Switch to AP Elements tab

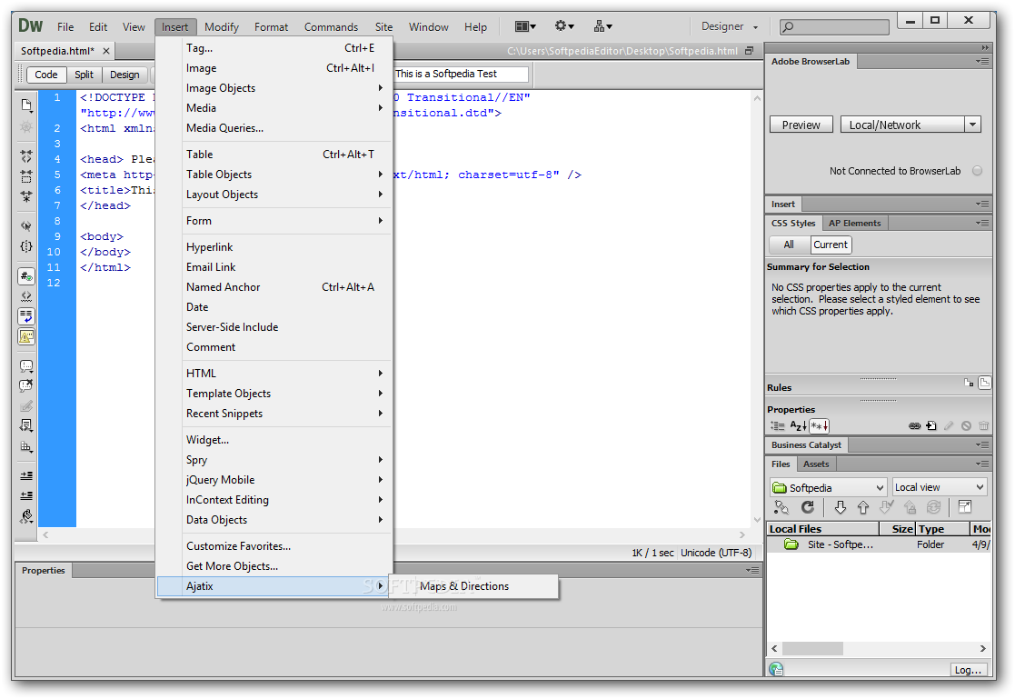tap(854, 223)
